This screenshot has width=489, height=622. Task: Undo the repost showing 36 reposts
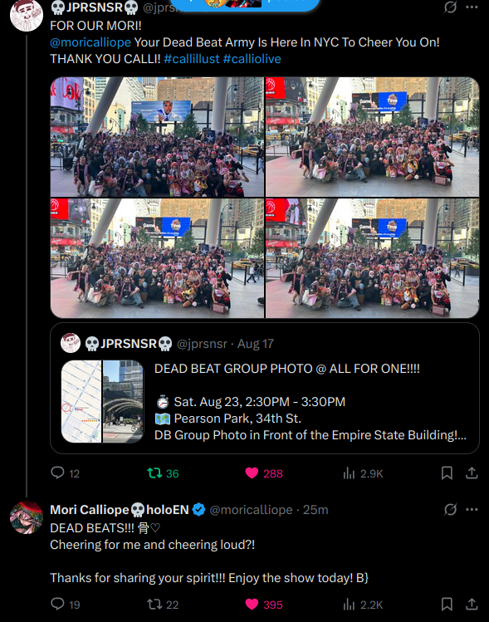(163, 473)
